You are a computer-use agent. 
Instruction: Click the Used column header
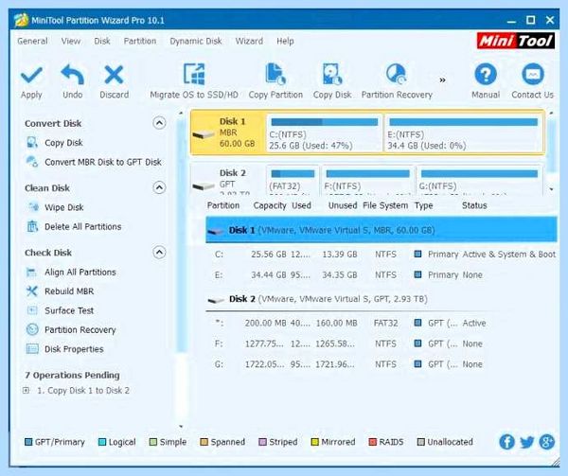(301, 205)
